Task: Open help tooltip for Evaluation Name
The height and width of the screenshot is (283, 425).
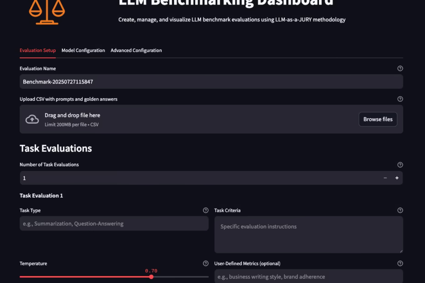Action: [400, 68]
